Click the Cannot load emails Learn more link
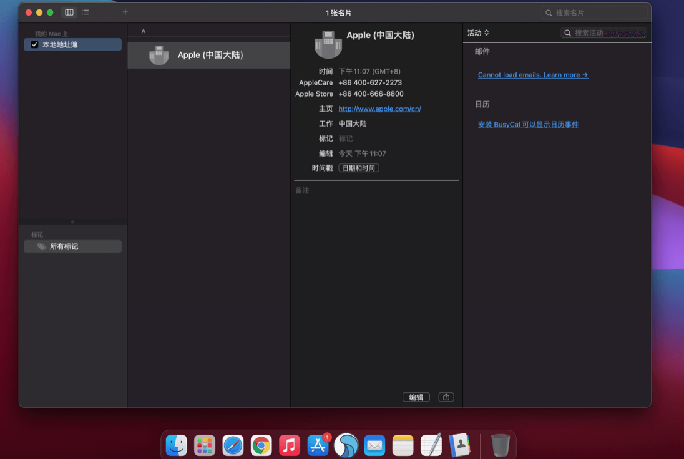The width and height of the screenshot is (684, 459). (532, 75)
